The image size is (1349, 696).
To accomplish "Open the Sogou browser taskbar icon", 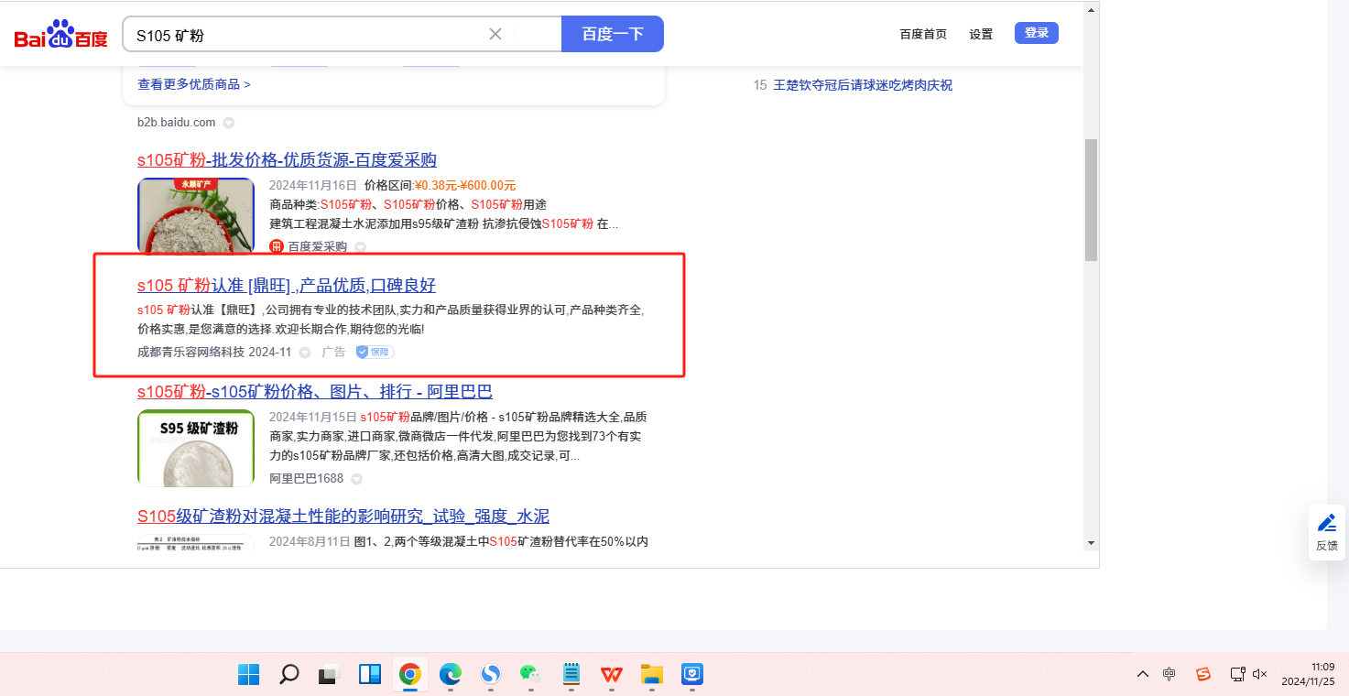I will (491, 675).
